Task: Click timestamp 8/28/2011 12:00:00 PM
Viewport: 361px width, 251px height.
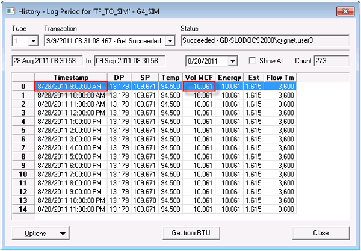Action: [71, 113]
